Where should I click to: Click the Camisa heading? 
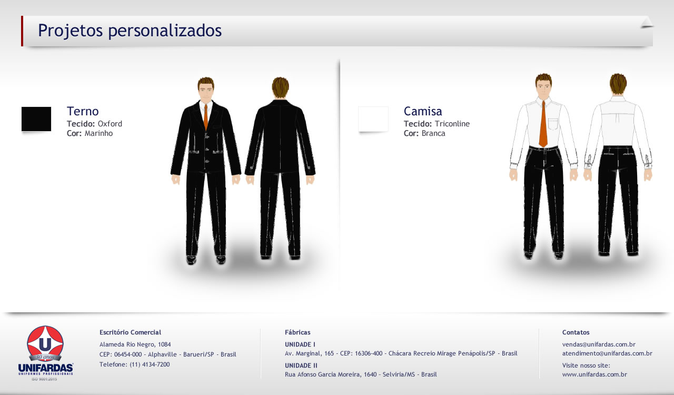coord(423,111)
